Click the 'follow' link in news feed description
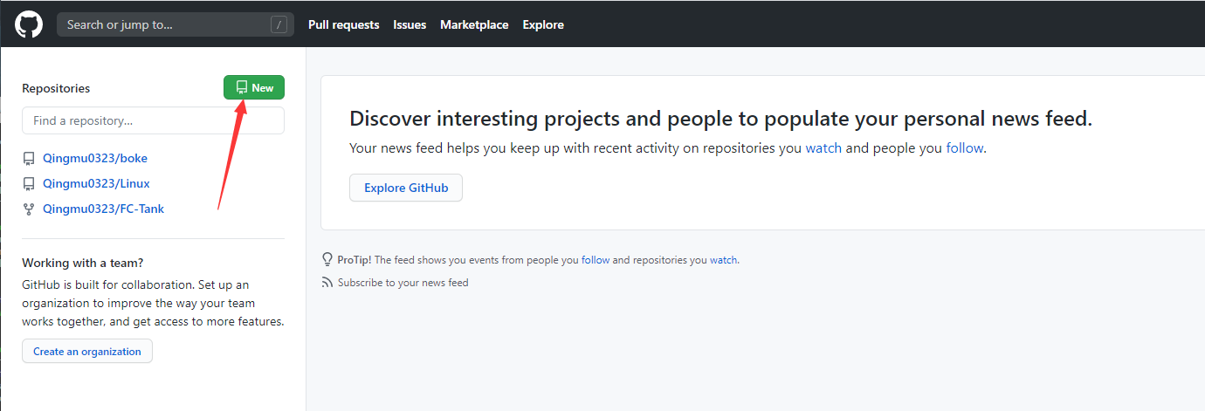1205x411 pixels. coord(965,148)
